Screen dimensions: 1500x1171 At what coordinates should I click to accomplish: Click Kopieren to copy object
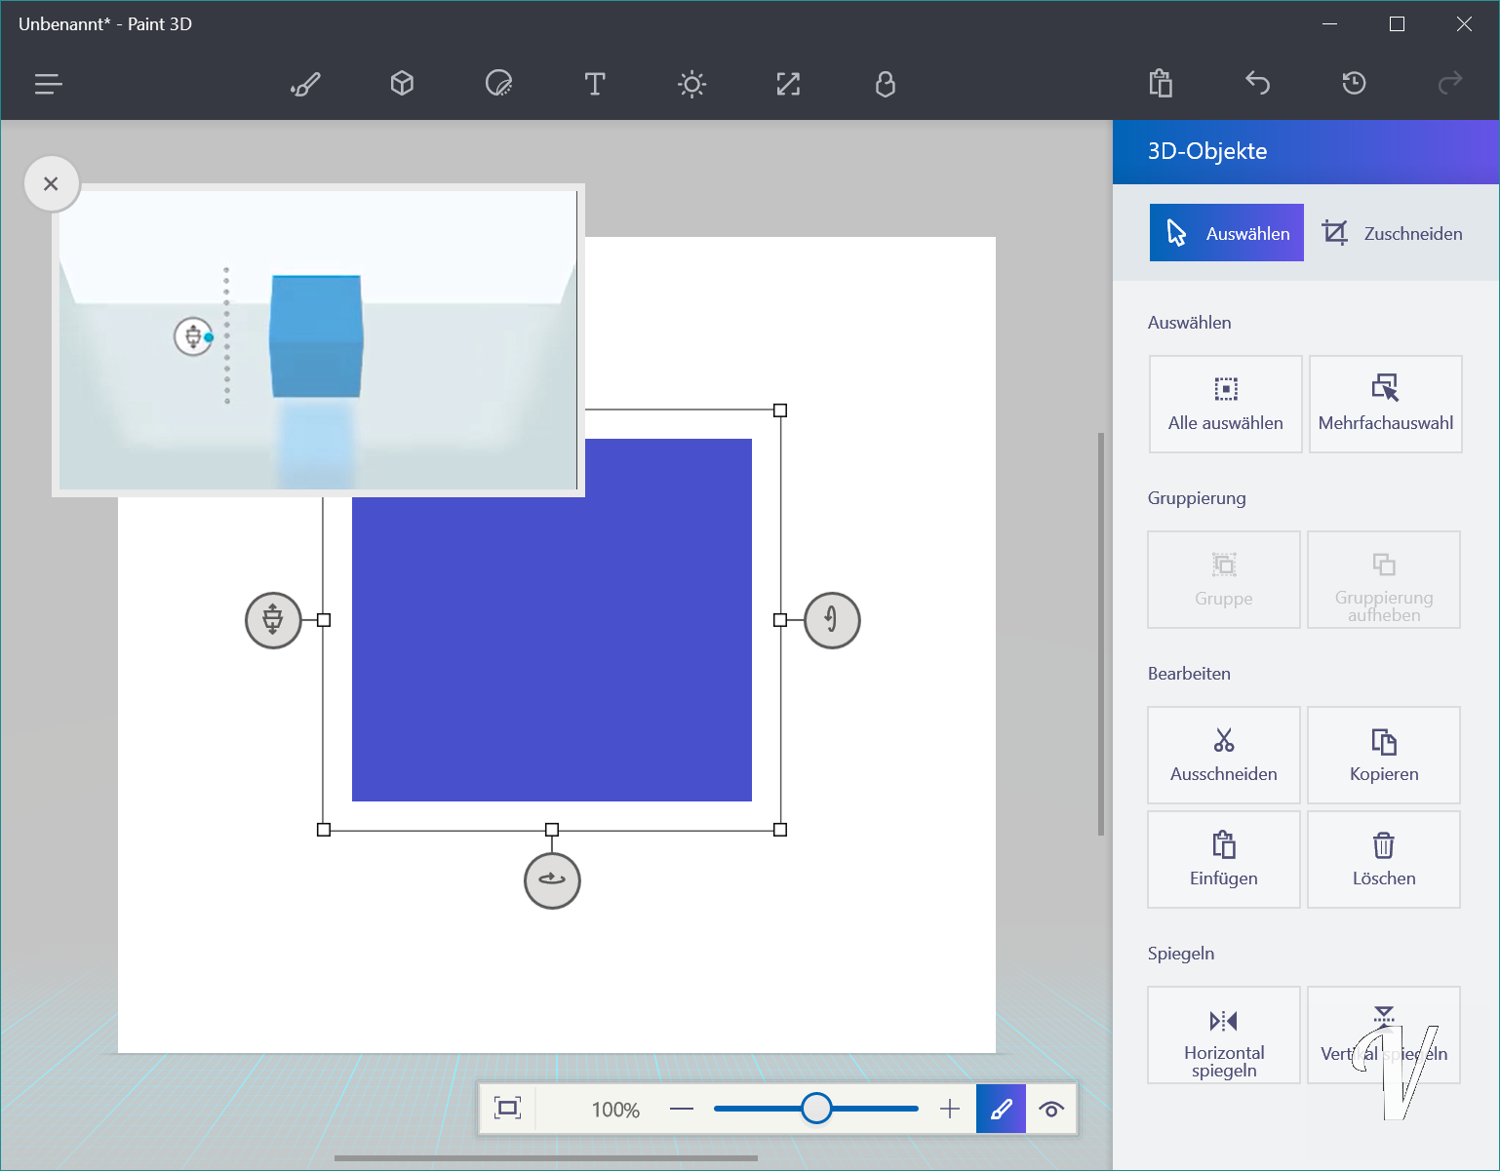(1383, 756)
